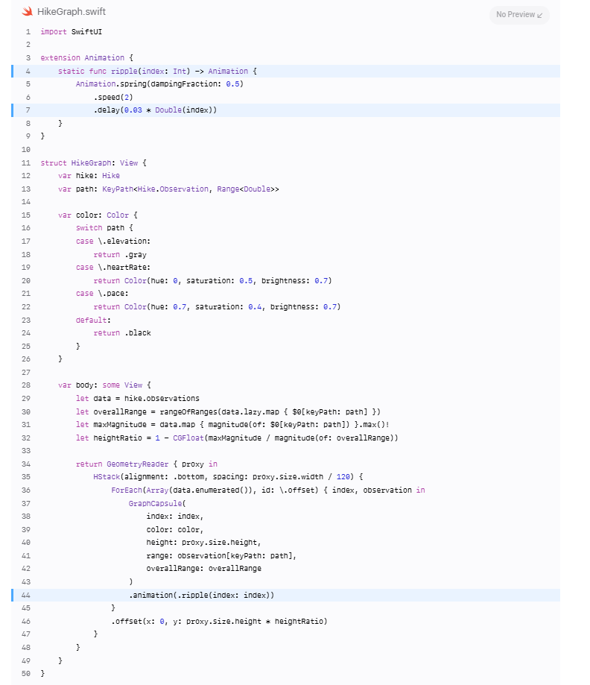This screenshot has height=685, width=590.
Task: Click 'var body: some View {' line
Action: [104, 385]
